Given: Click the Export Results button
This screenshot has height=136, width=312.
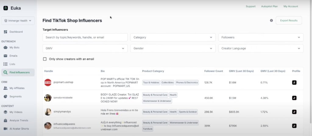Looking at the screenshot, I should [289, 20].
